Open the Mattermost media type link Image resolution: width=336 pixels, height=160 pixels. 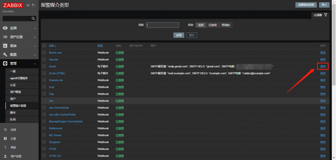pyautogui.click(x=55, y=128)
